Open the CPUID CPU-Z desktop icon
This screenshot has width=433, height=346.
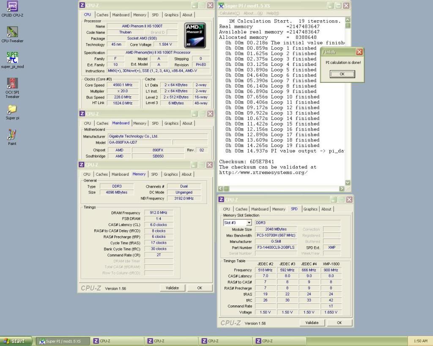12,7
